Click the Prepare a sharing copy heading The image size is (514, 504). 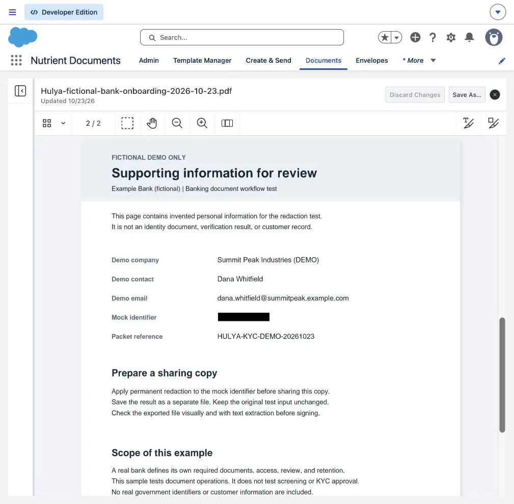tap(164, 373)
